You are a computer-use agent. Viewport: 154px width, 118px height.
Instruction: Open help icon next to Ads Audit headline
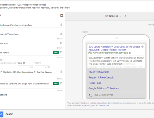[x=61, y=43]
